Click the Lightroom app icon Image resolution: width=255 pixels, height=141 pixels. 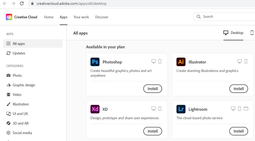(181, 109)
